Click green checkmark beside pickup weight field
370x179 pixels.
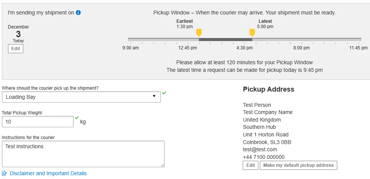[x=77, y=117]
